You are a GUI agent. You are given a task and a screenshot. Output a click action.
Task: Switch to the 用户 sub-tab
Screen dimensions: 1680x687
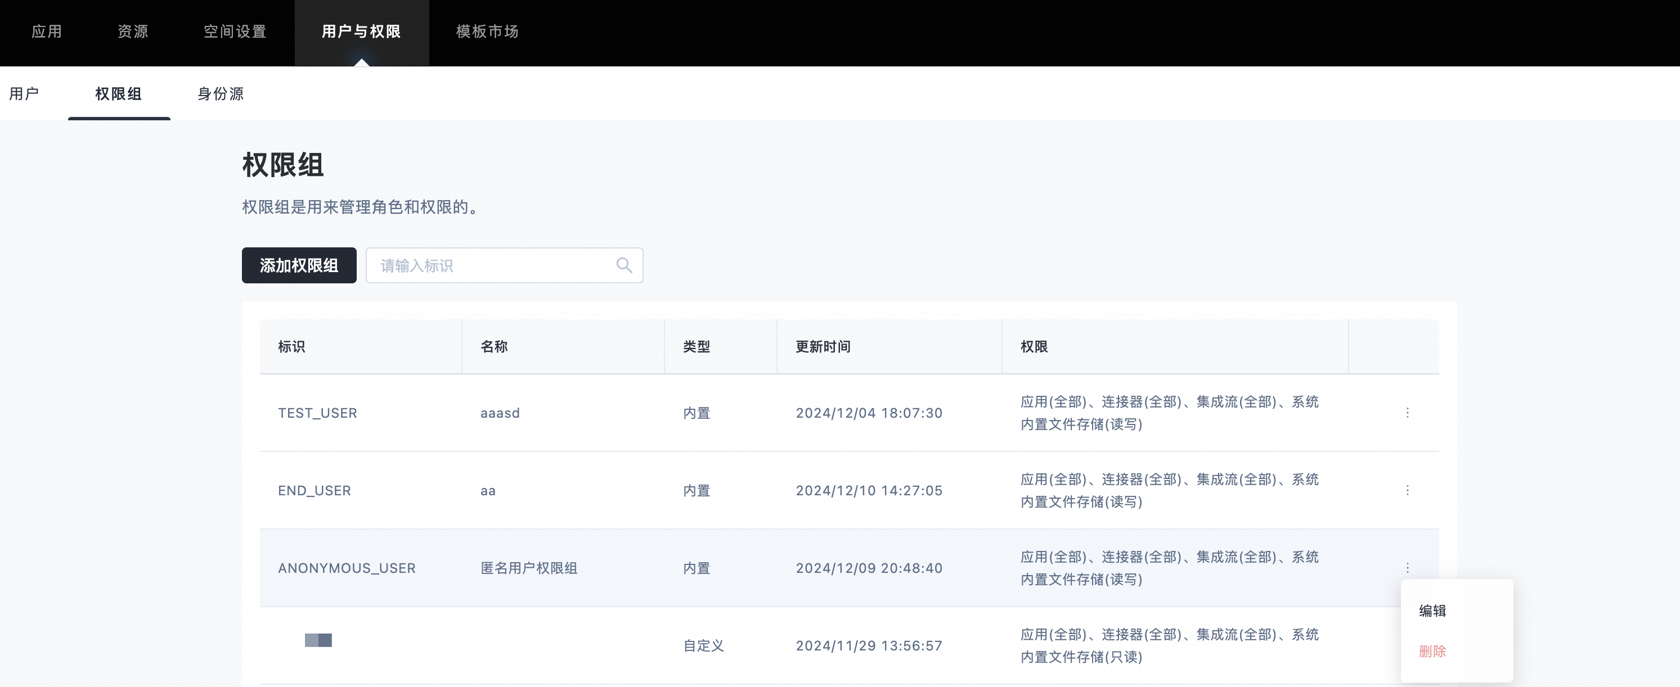coord(24,94)
